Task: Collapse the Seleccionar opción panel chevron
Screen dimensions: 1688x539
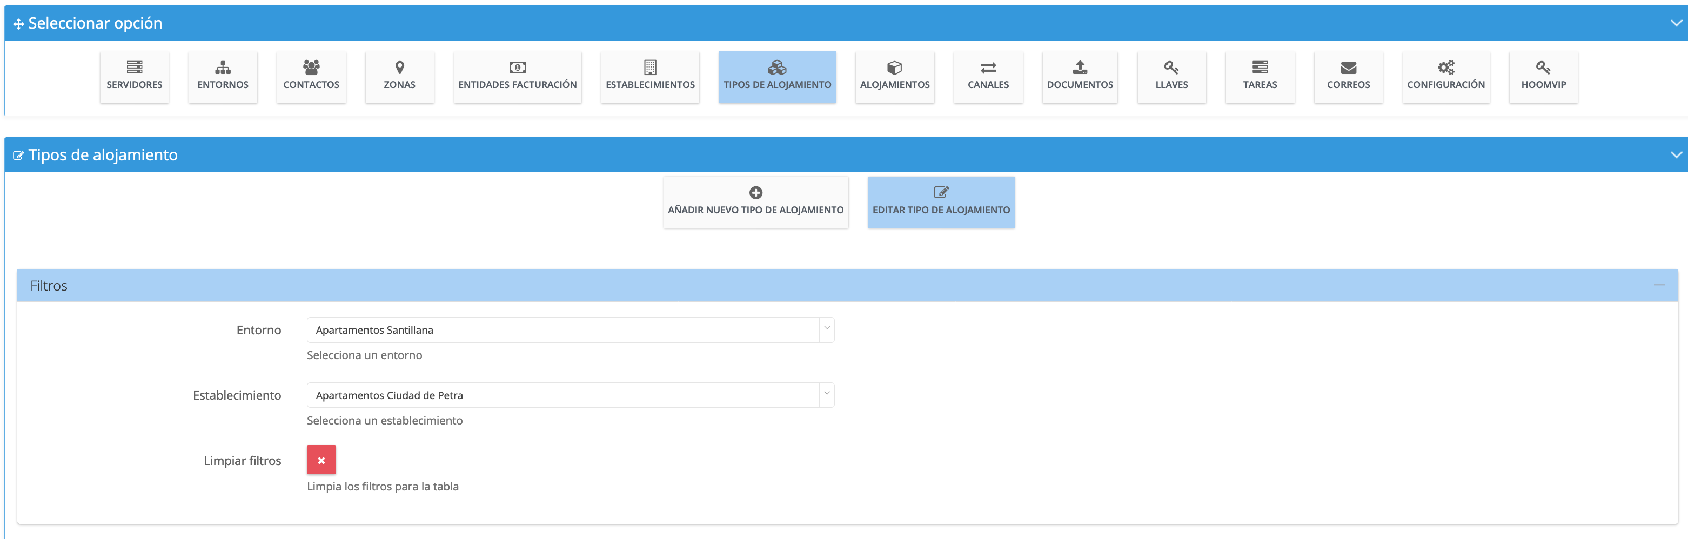Action: click(x=1676, y=23)
